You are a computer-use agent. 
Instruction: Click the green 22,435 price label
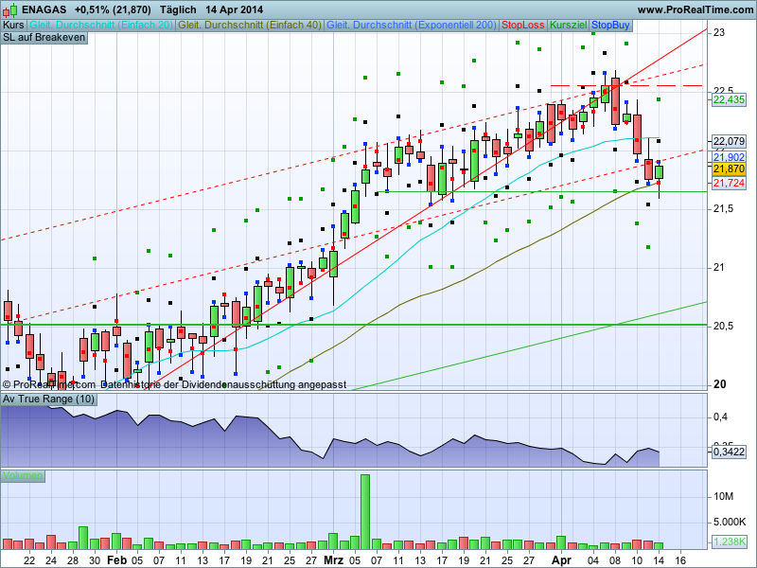[x=730, y=99]
